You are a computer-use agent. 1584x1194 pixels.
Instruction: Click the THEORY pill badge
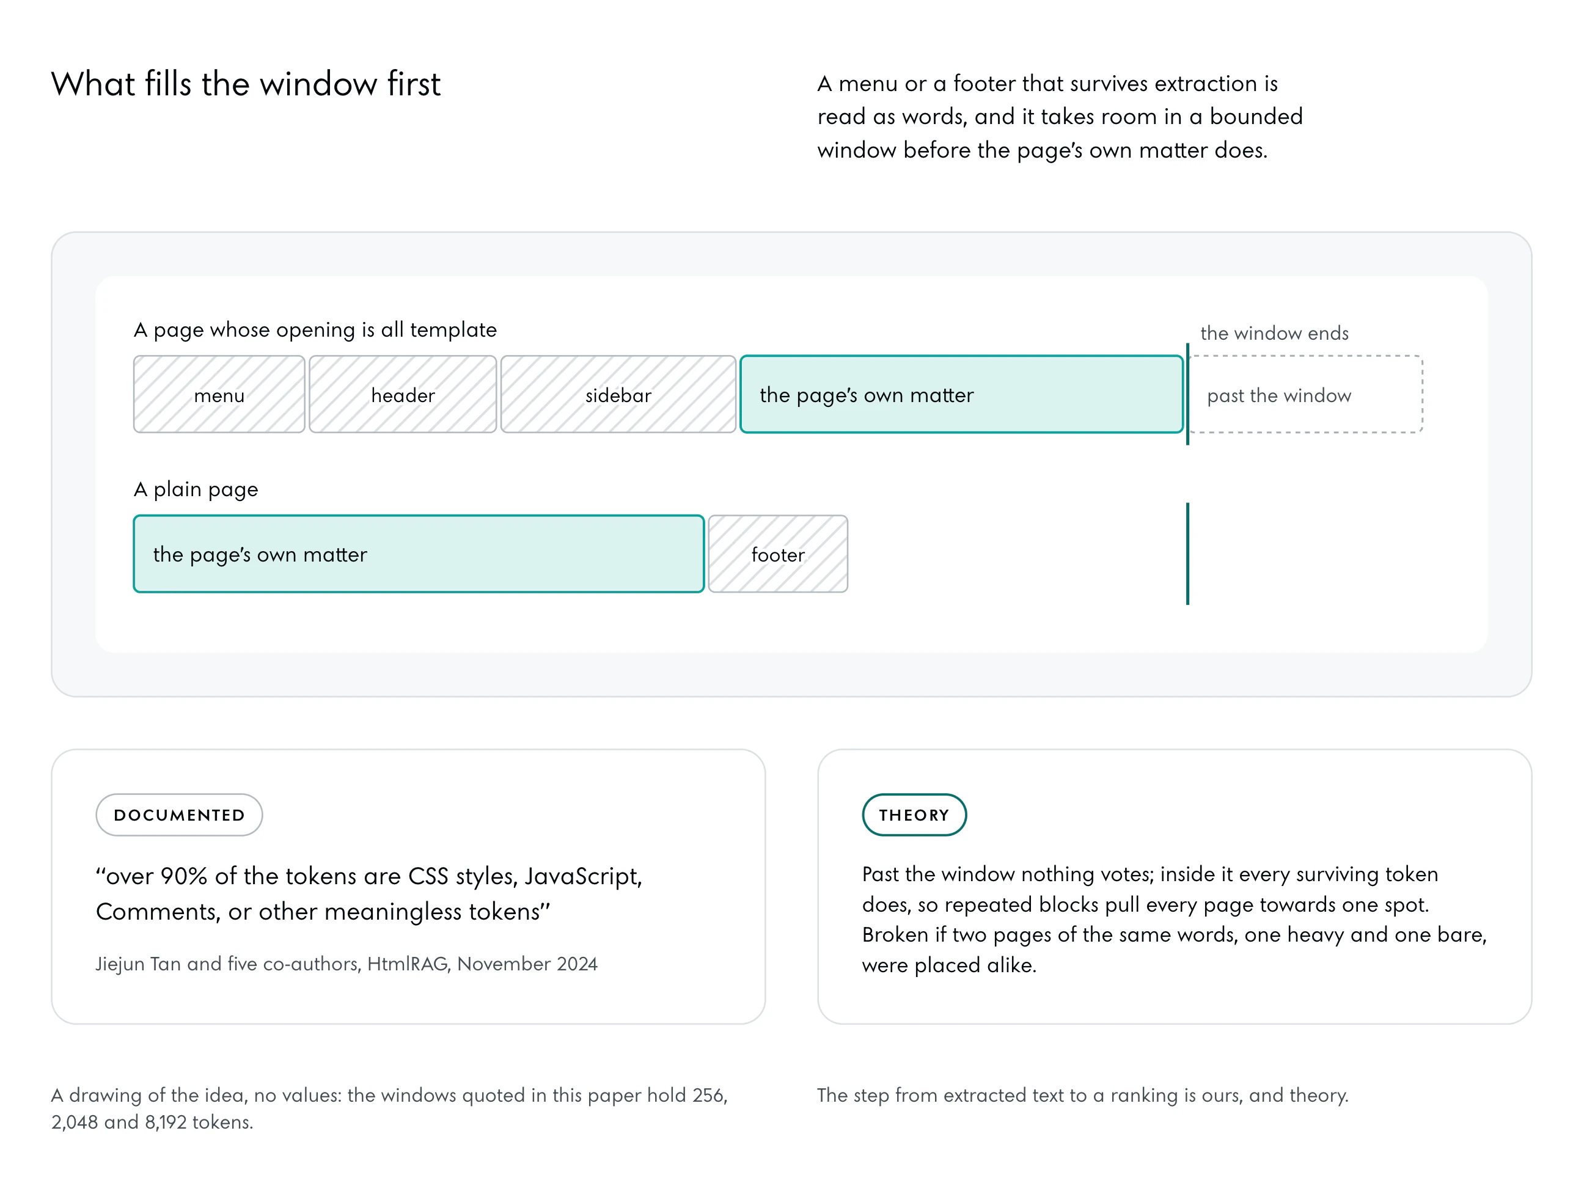click(914, 815)
